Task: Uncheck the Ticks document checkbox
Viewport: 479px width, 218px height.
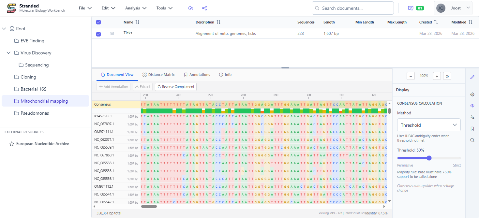Action: (x=98, y=34)
